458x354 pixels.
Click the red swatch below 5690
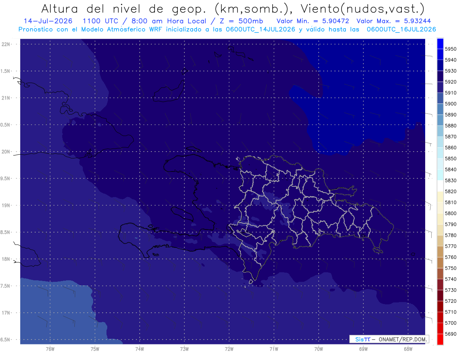pyautogui.click(x=440, y=339)
